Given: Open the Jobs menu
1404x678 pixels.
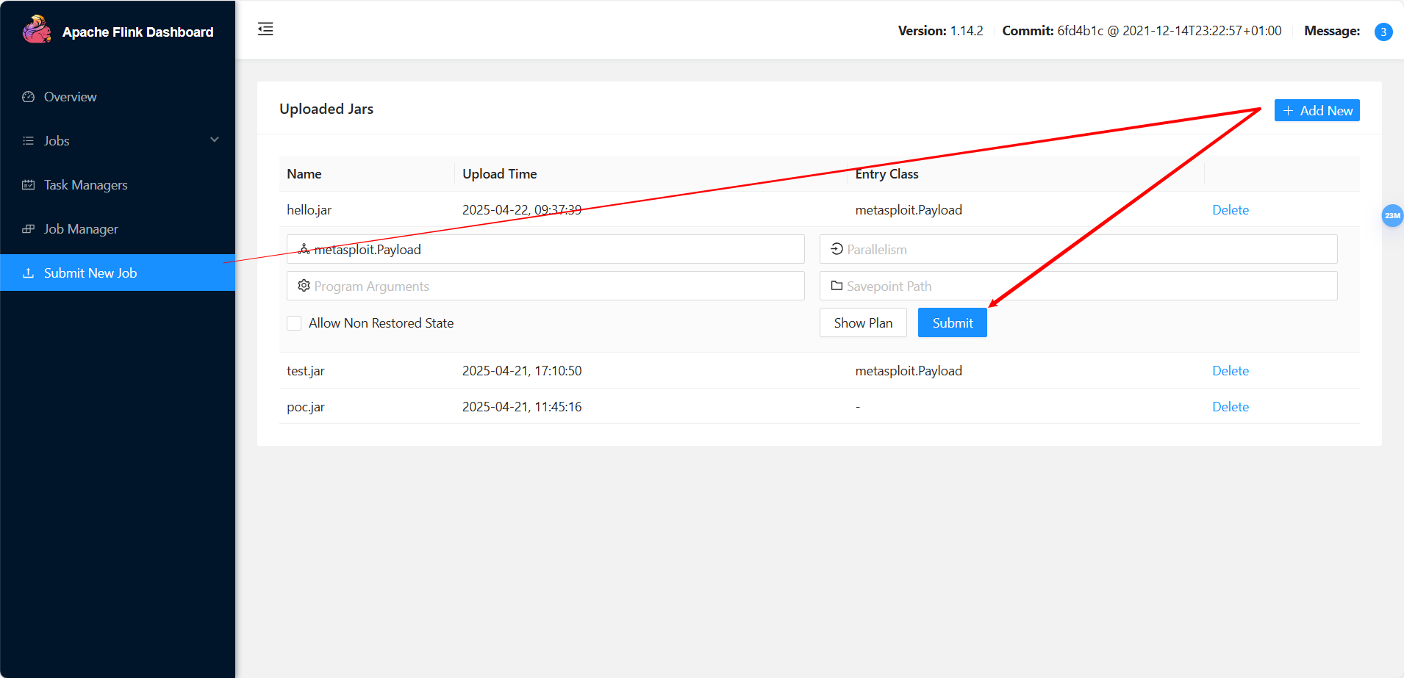Looking at the screenshot, I should pyautogui.click(x=118, y=141).
